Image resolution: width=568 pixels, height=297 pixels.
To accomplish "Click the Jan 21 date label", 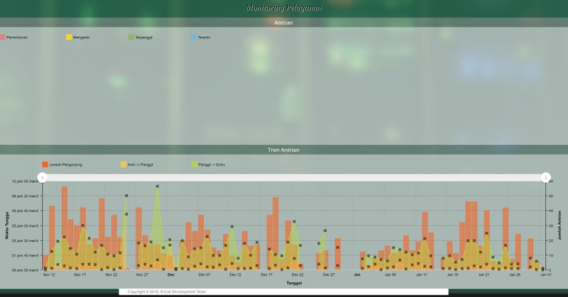I will tap(484, 275).
